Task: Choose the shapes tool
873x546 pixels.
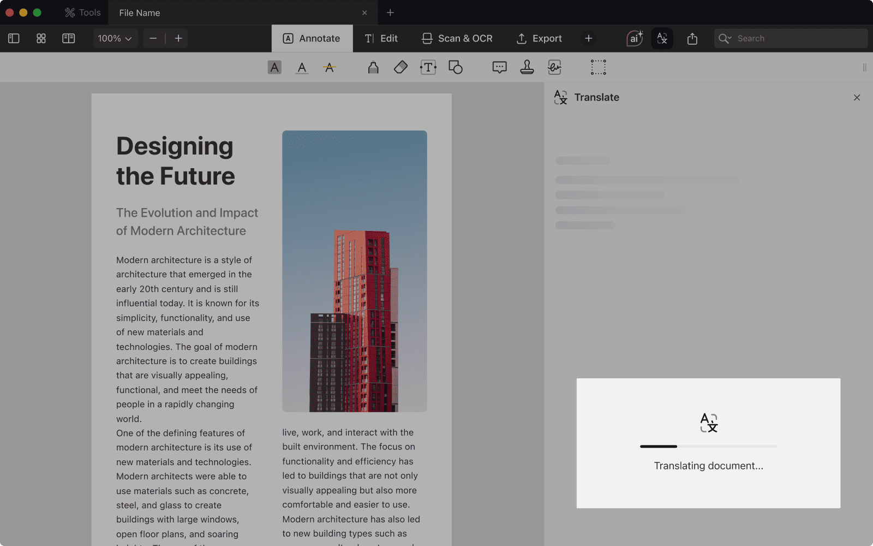Action: click(455, 67)
